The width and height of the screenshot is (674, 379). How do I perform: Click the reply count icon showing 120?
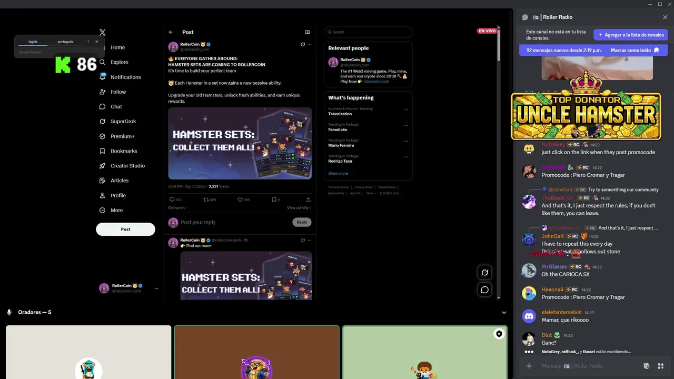tap(172, 200)
